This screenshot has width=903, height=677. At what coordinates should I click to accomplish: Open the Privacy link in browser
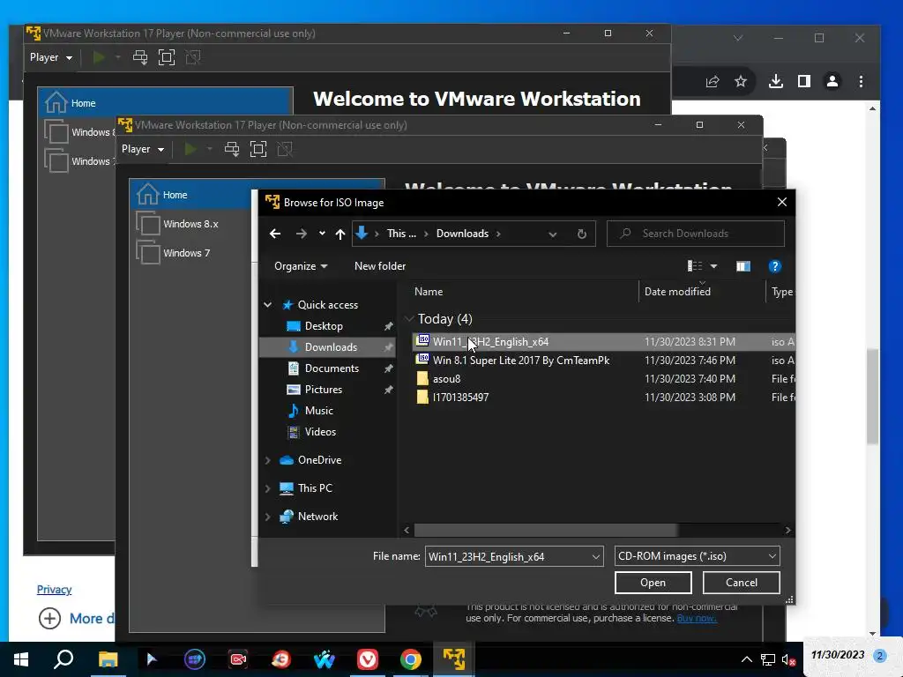tap(54, 590)
